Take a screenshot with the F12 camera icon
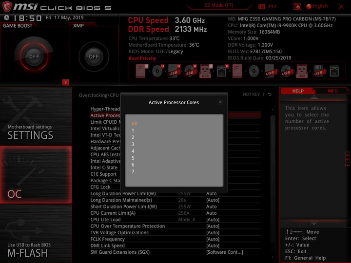Image resolution: width=351 pixels, height=263 pixels. [261, 7]
